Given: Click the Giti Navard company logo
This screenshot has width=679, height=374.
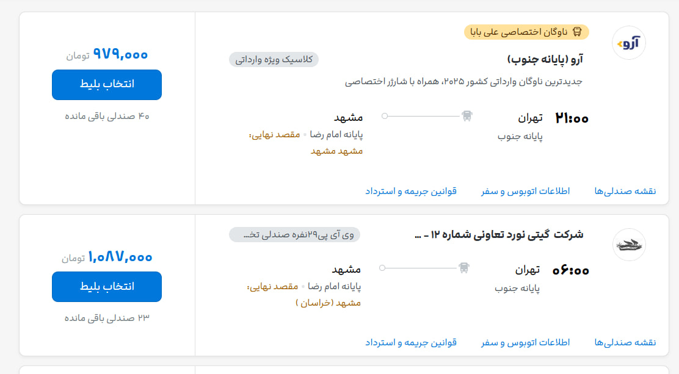Looking at the screenshot, I should tap(629, 245).
